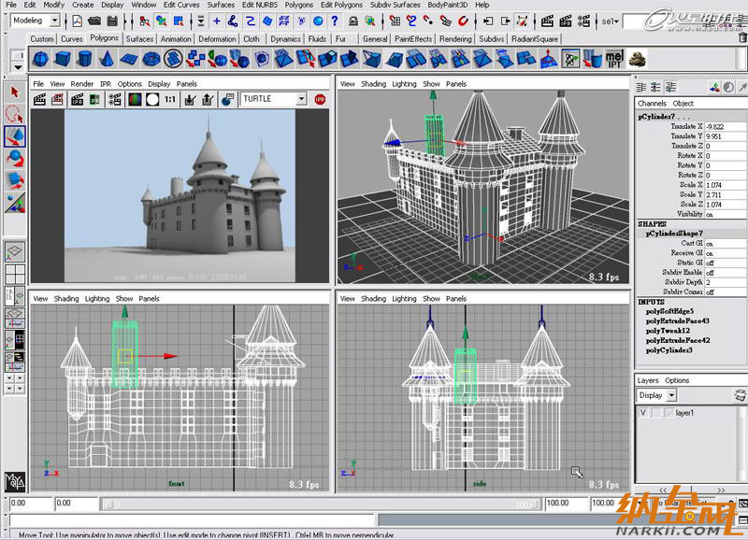This screenshot has width=748, height=540.
Task: Toggle layer1 visibility V box
Action: point(643,412)
